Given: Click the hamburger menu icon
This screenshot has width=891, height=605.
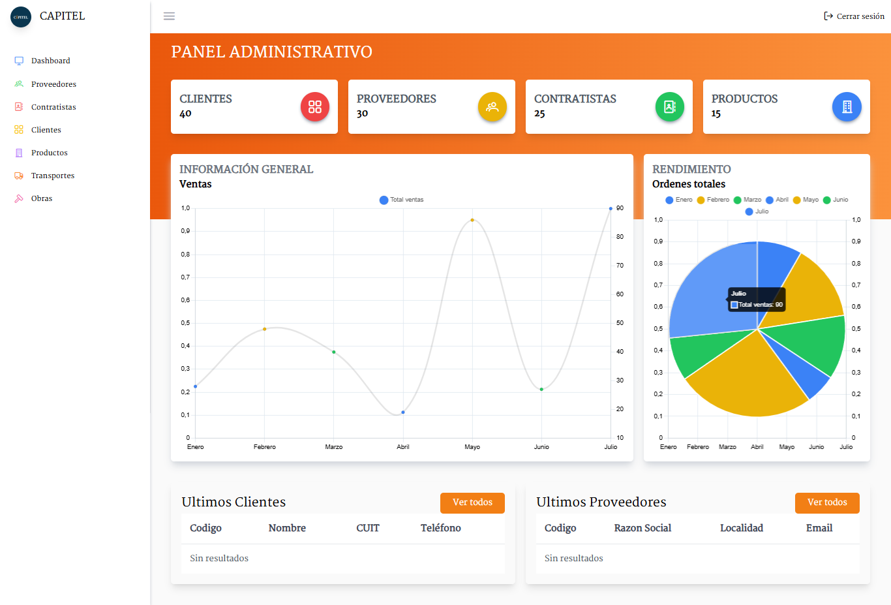Looking at the screenshot, I should point(169,16).
